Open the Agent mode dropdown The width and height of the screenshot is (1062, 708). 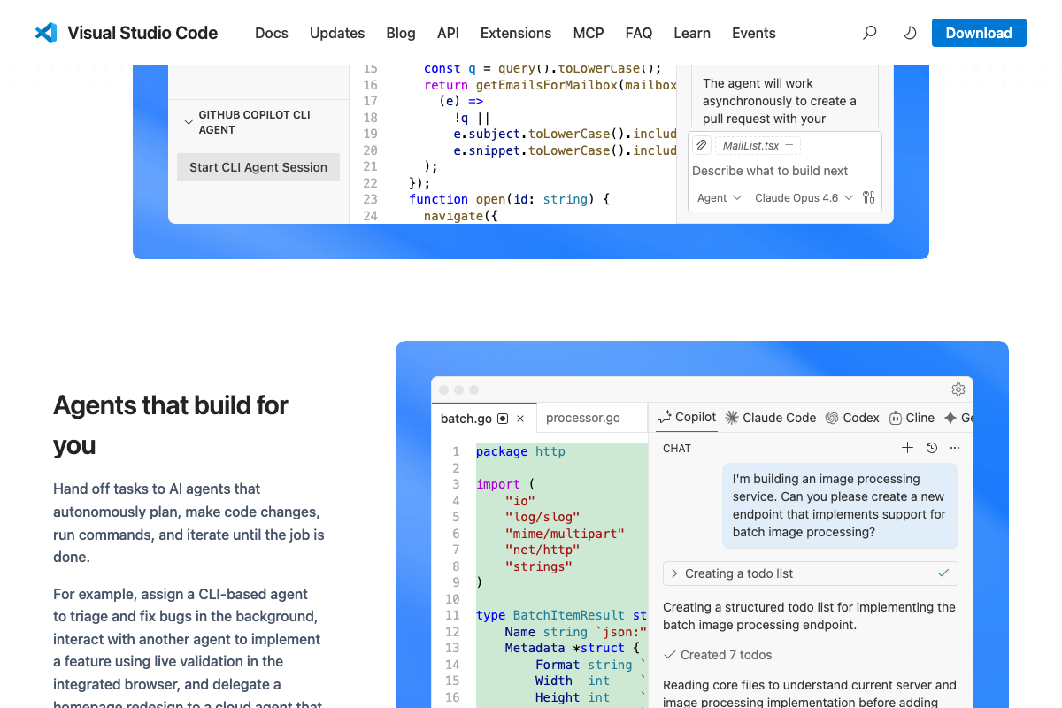coord(719,197)
